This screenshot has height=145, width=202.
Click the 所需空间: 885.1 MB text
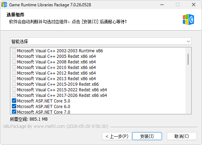click(29, 119)
